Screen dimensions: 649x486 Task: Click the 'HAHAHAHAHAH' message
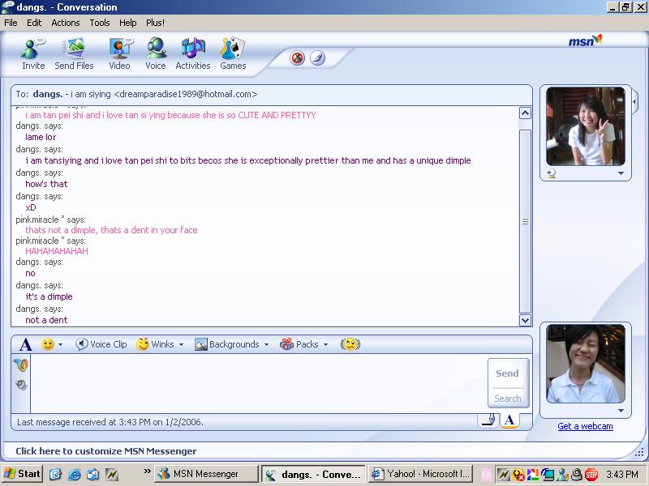pyautogui.click(x=57, y=251)
